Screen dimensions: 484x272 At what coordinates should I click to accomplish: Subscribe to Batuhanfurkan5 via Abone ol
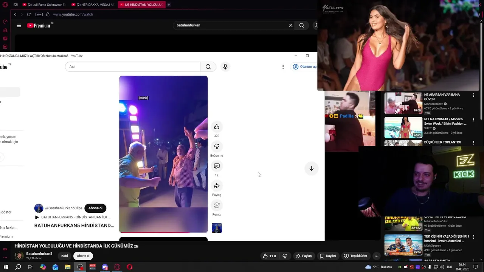tap(83, 256)
